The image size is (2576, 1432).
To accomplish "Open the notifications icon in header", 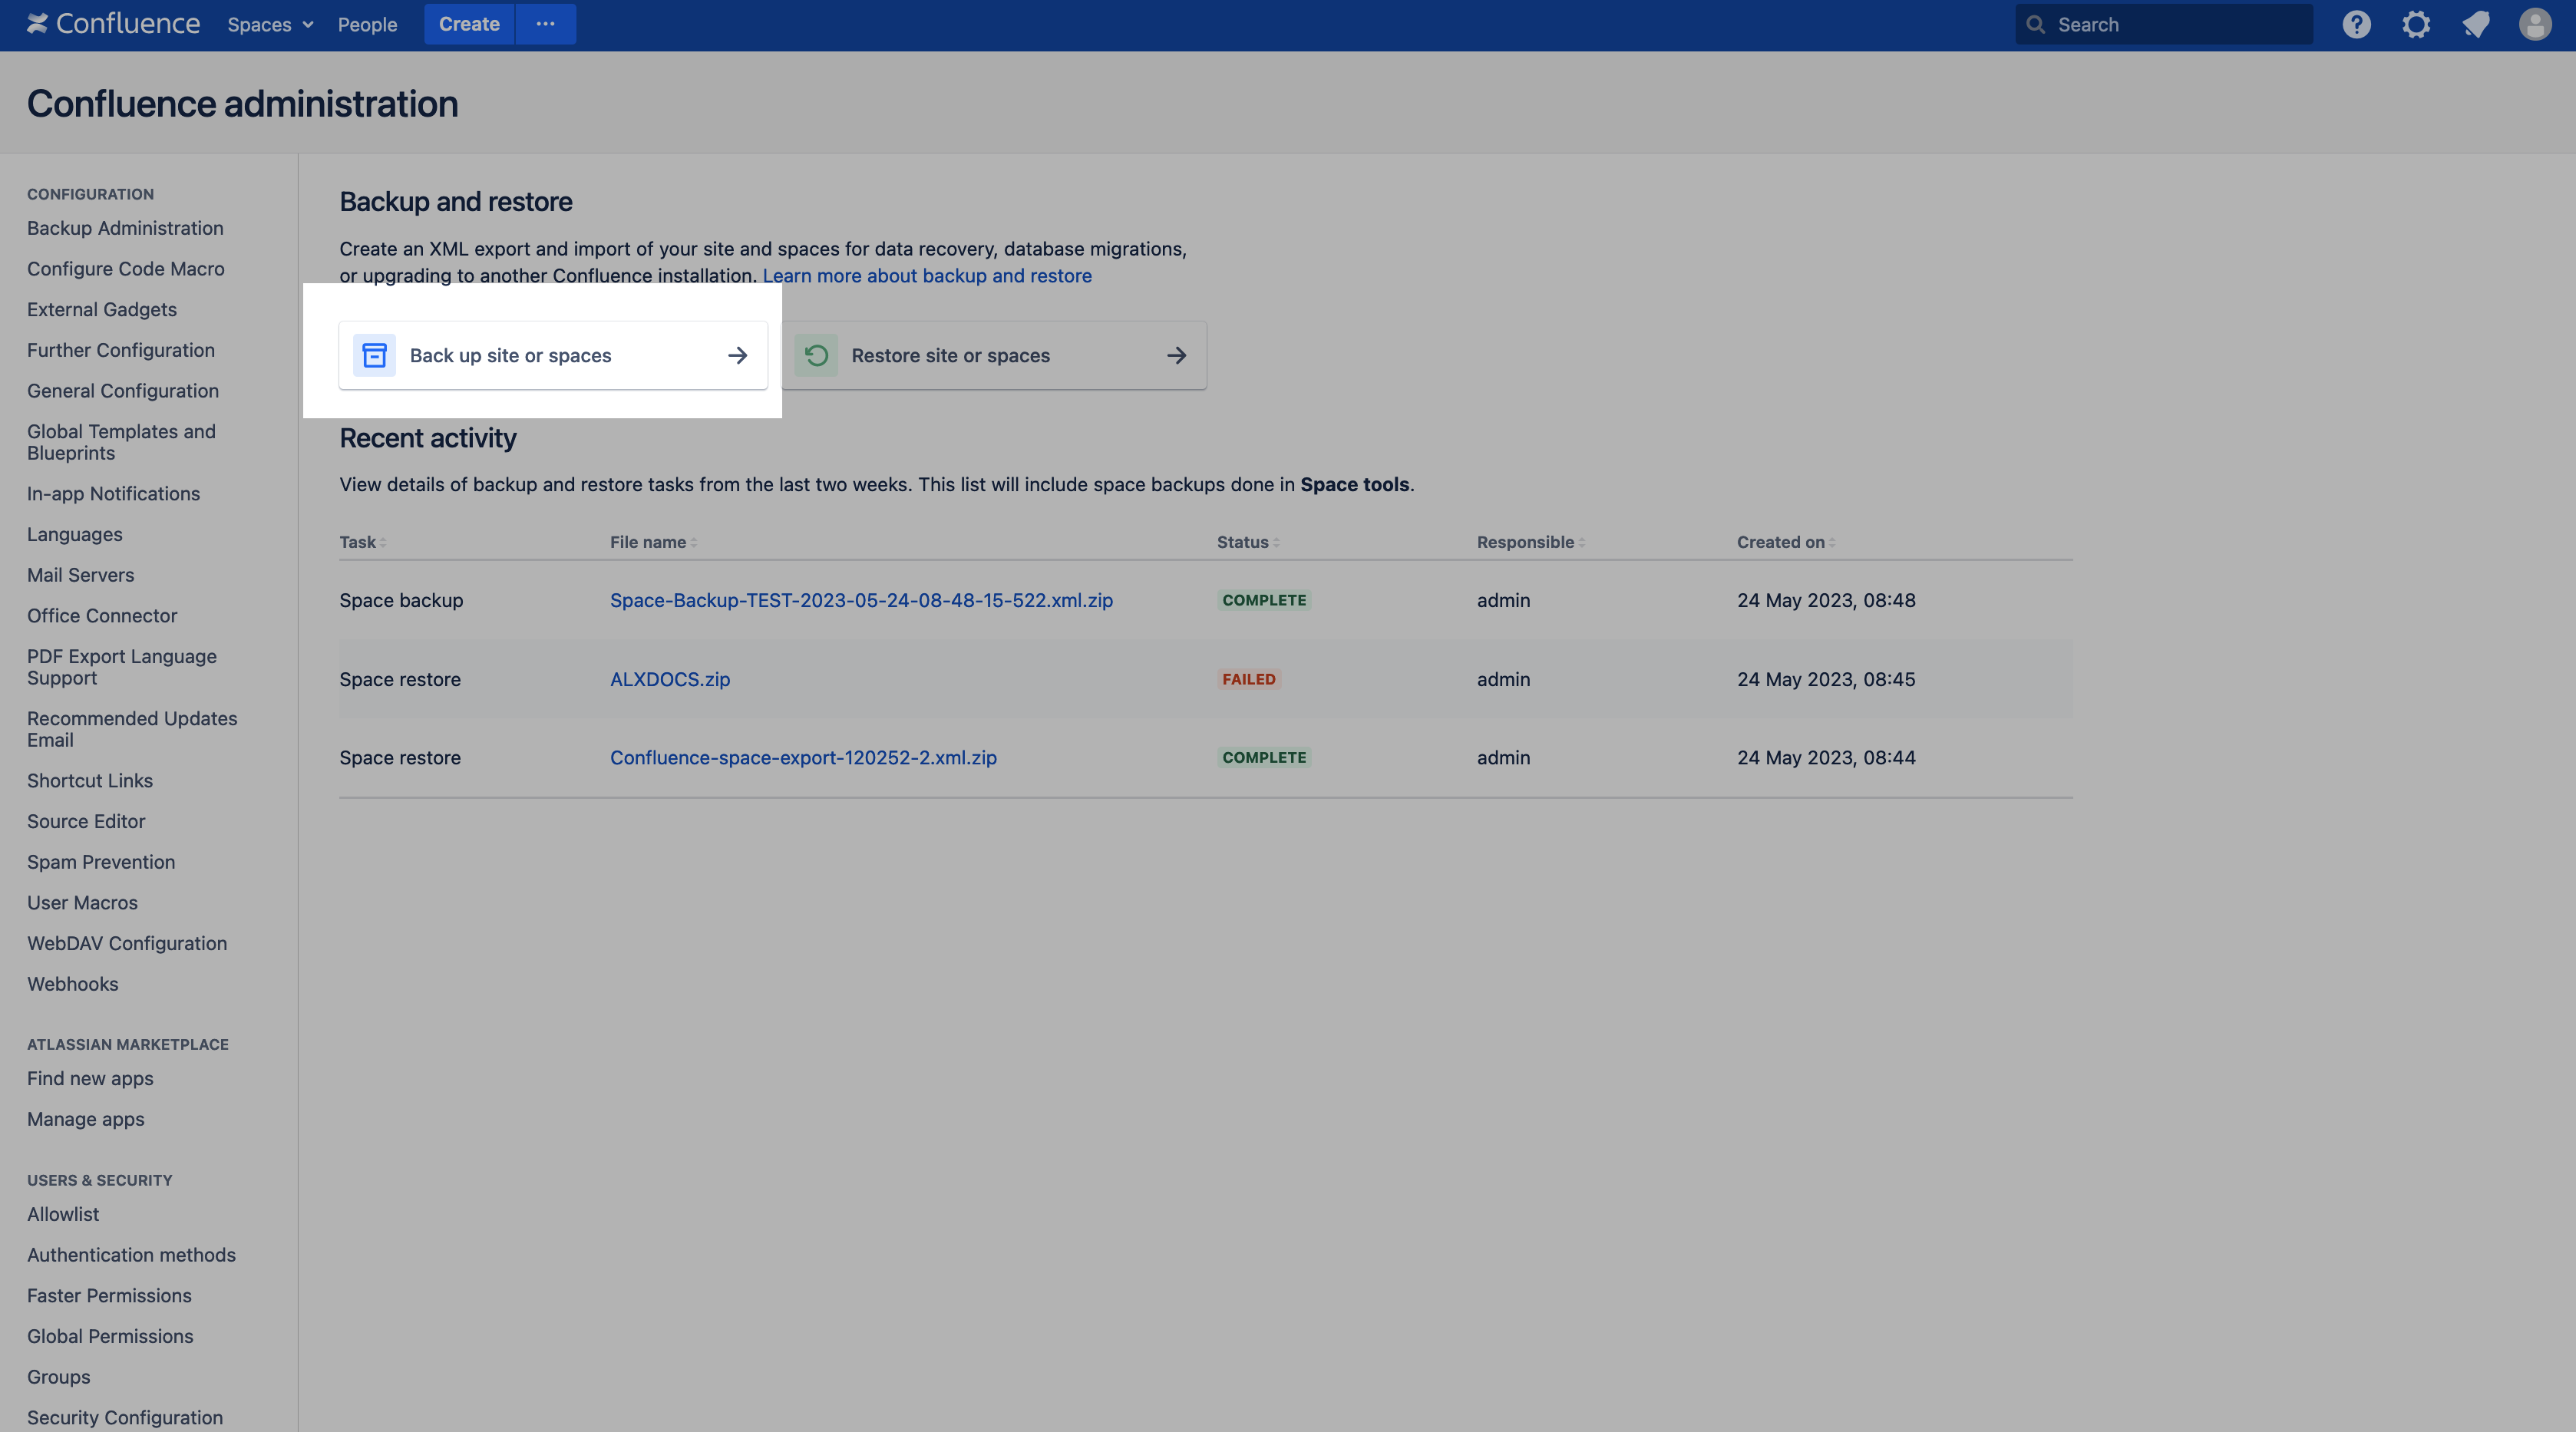I will coord(2476,24).
